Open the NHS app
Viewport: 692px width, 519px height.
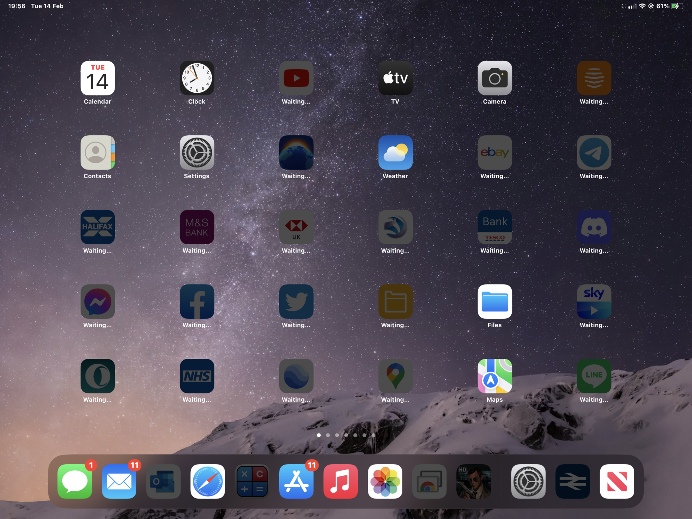(197, 376)
